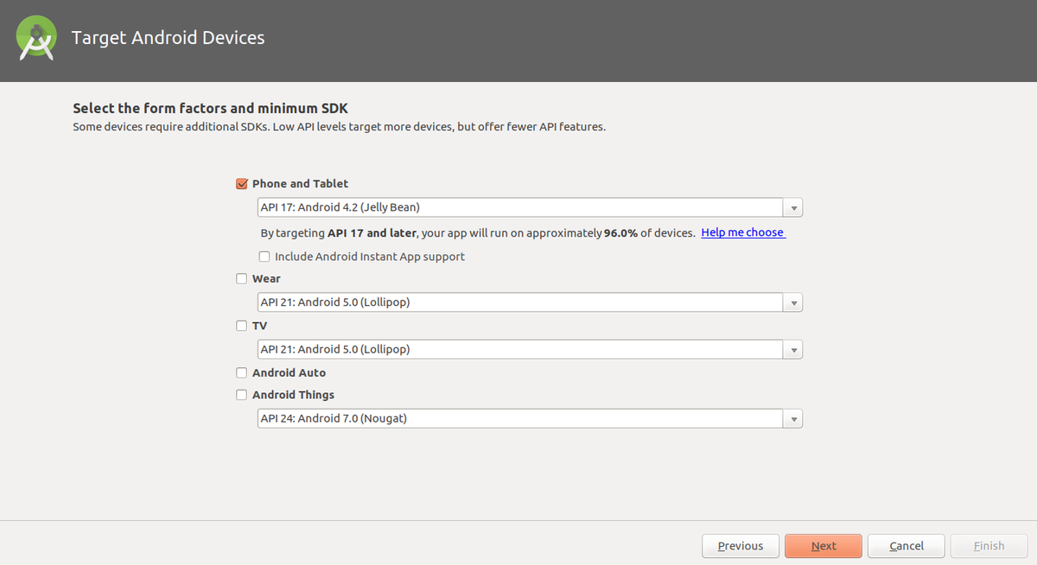Check the TV form factor checkbox

242,327
